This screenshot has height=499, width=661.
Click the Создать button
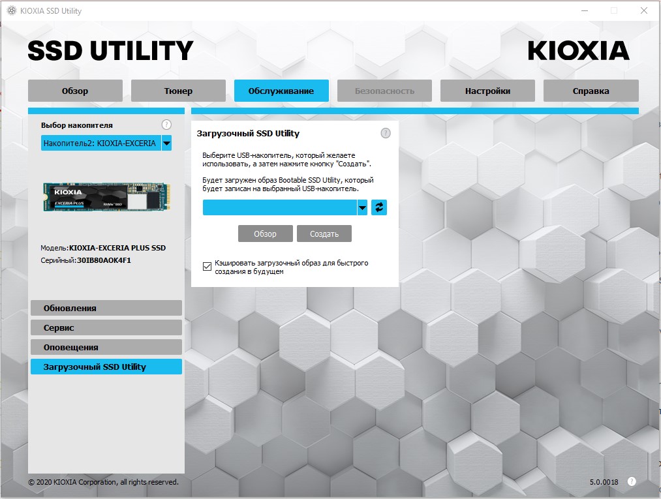(324, 234)
